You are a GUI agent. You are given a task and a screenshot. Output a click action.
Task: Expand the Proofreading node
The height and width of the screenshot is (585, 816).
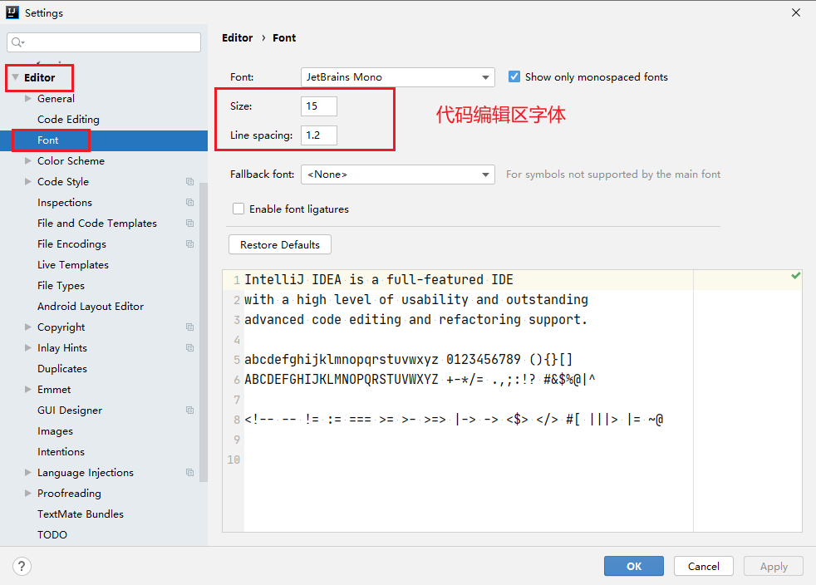point(28,493)
